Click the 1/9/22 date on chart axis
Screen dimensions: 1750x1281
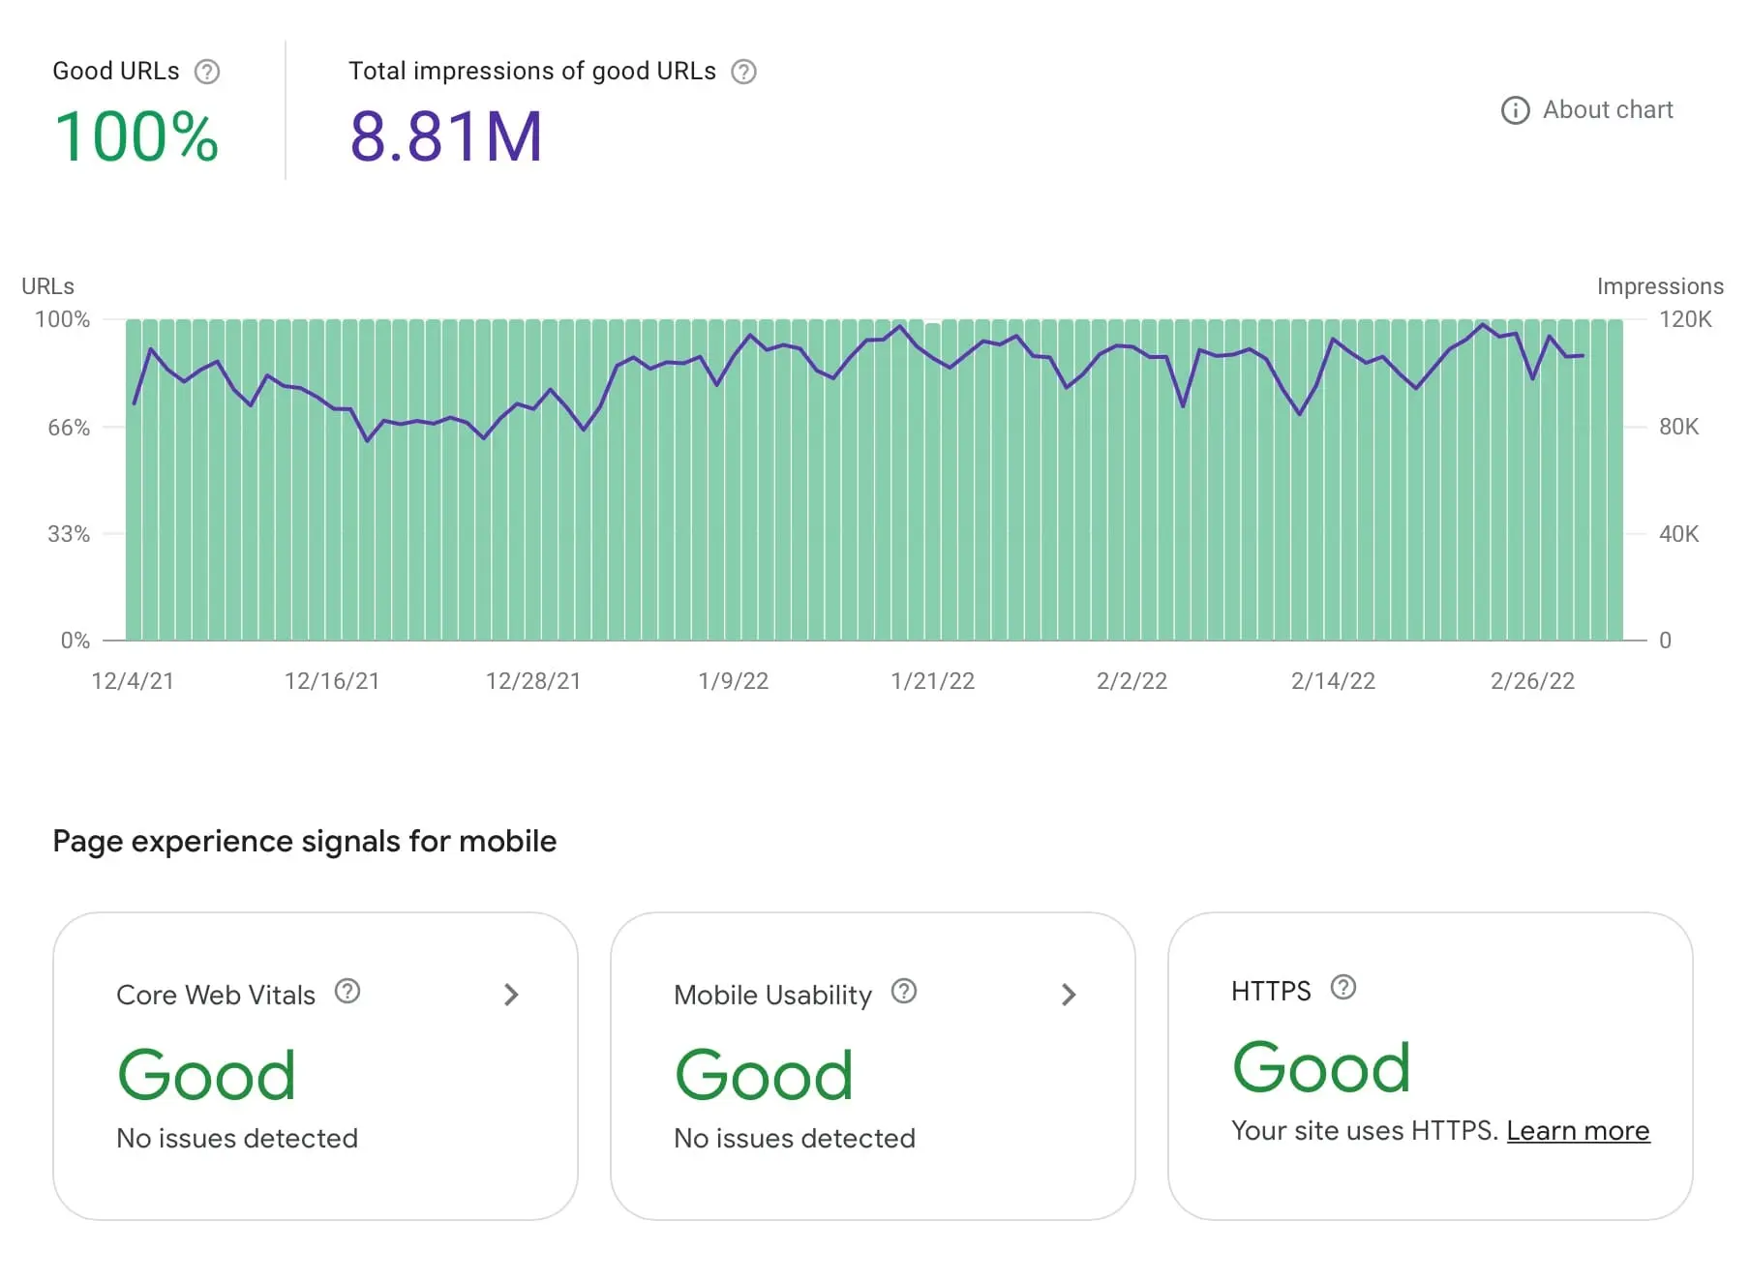tap(733, 681)
